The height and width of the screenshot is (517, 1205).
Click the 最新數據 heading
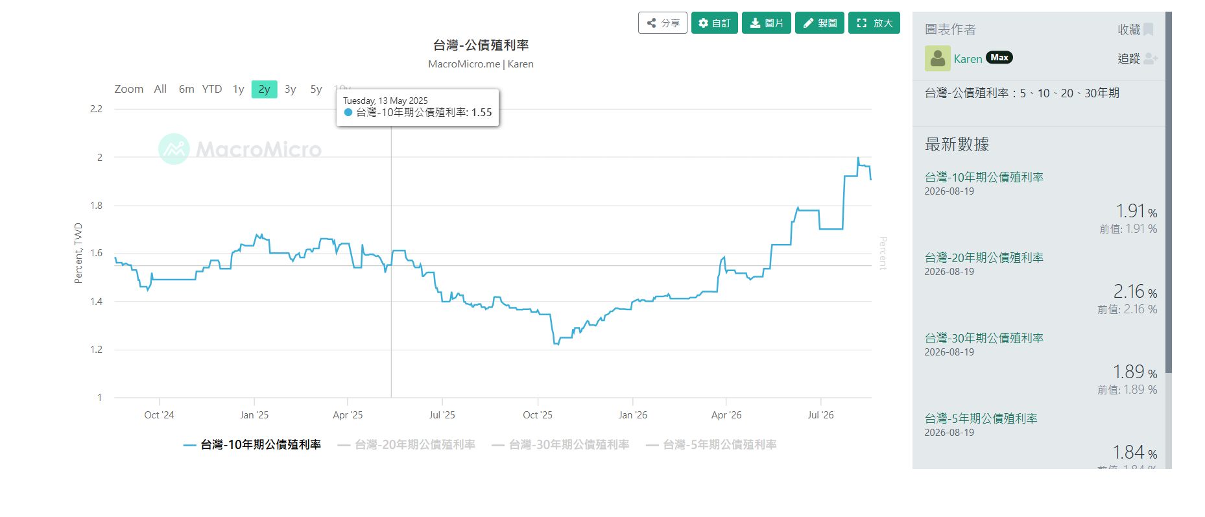pyautogui.click(x=957, y=144)
